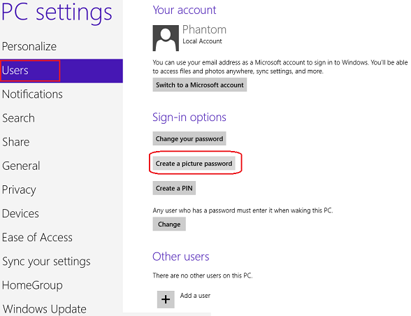The width and height of the screenshot is (411, 316).
Task: Select the General settings category
Action: coord(21,166)
